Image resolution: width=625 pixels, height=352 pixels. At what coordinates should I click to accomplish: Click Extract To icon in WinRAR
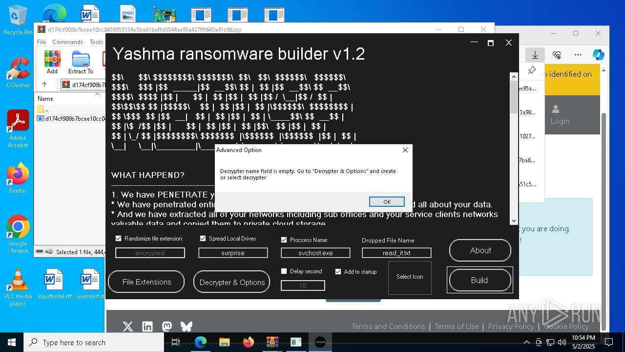(81, 62)
